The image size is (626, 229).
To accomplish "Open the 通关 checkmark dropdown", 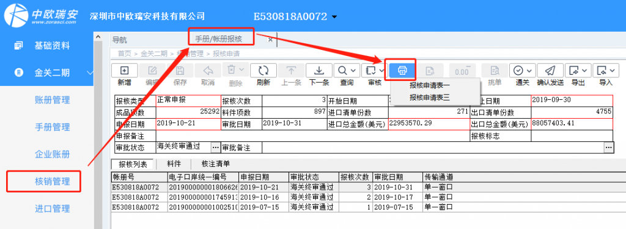I will pyautogui.click(x=522, y=71).
